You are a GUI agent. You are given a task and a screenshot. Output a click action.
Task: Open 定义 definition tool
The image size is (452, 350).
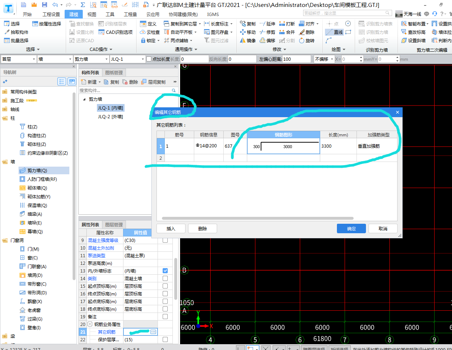tap(148, 24)
